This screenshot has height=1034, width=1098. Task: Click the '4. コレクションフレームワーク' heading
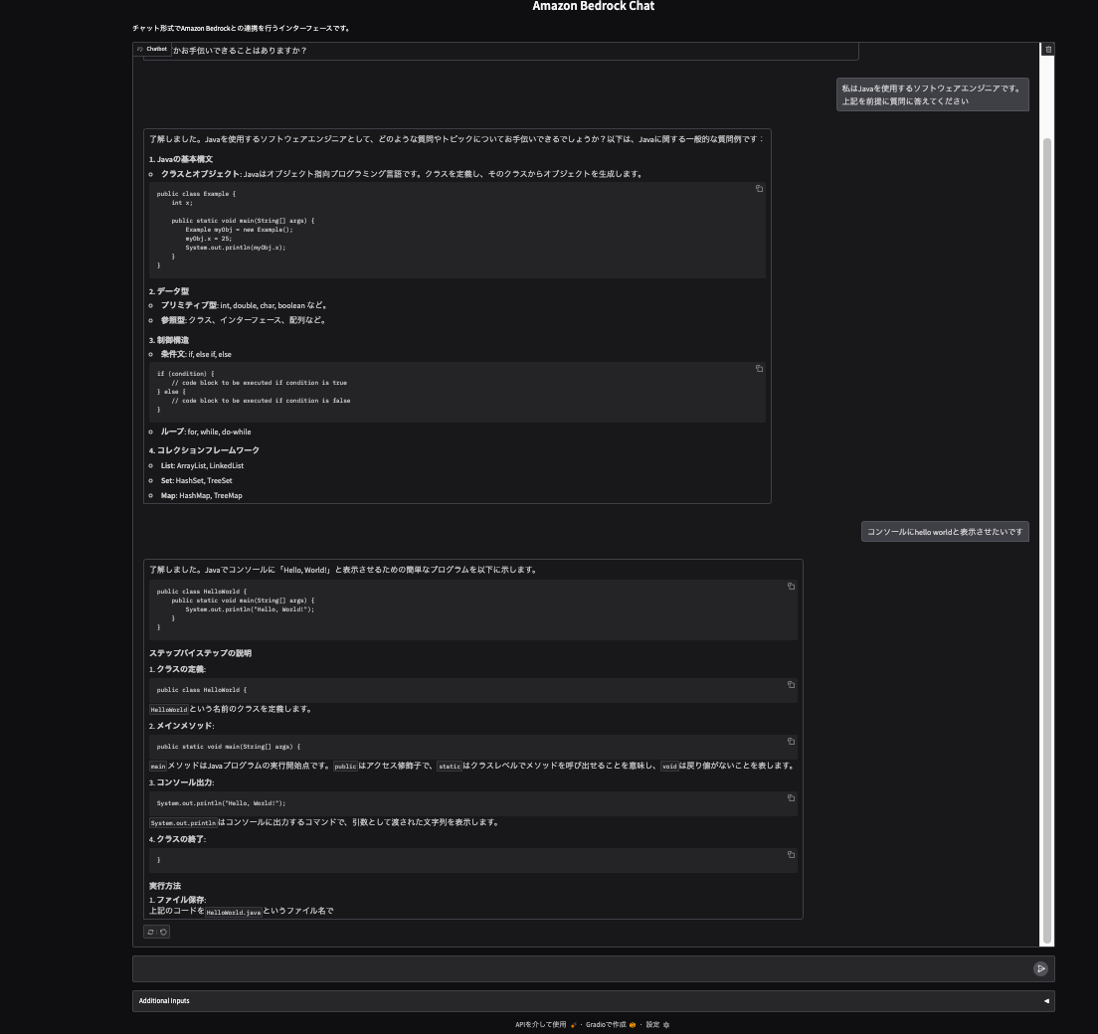coord(204,450)
